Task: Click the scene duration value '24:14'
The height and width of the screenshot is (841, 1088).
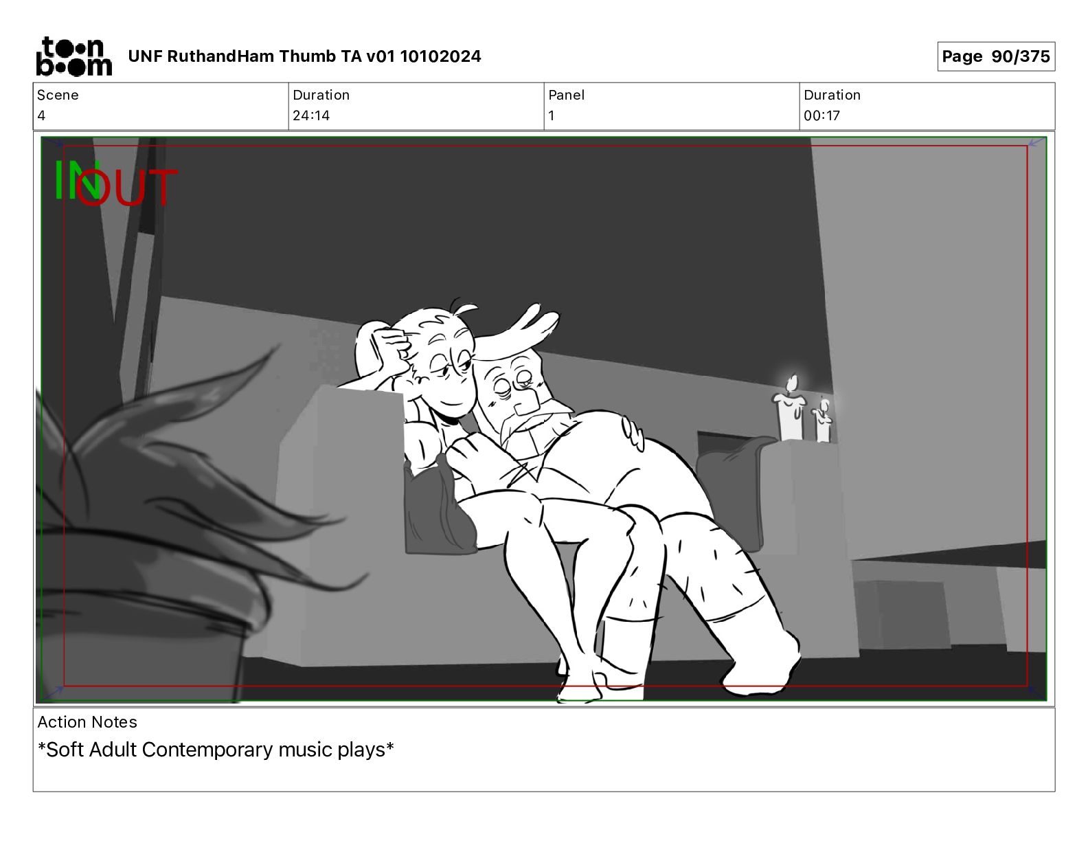Action: pyautogui.click(x=311, y=115)
